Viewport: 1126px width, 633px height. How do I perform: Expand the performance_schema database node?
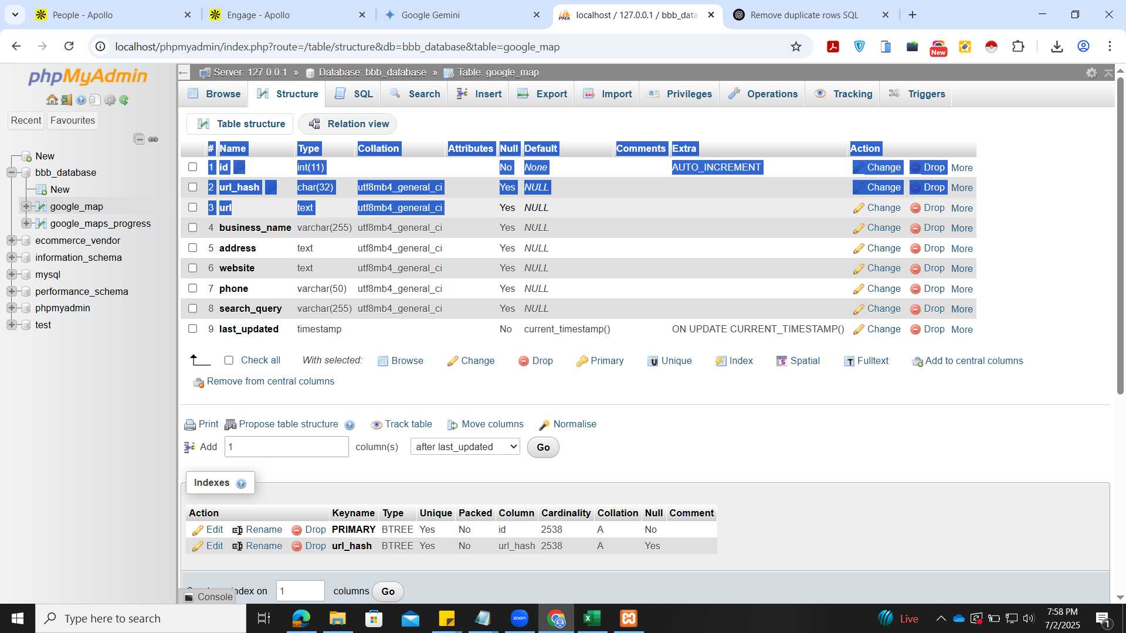[11, 291]
